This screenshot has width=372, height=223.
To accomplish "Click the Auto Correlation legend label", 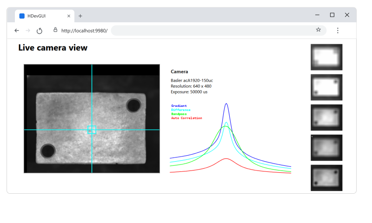I will pyautogui.click(x=186, y=118).
